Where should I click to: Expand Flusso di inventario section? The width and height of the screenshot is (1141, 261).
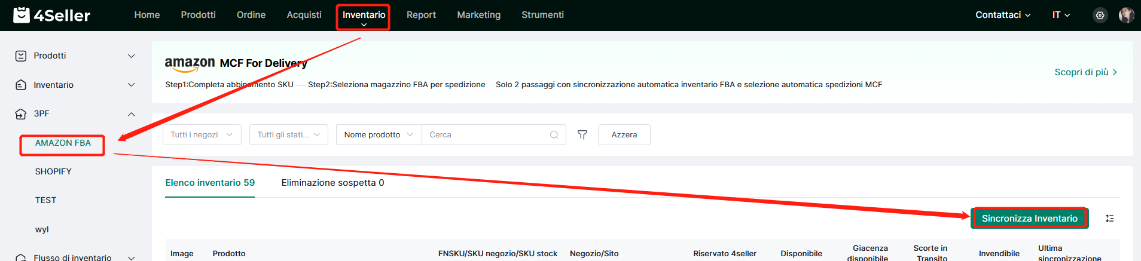coord(132,257)
